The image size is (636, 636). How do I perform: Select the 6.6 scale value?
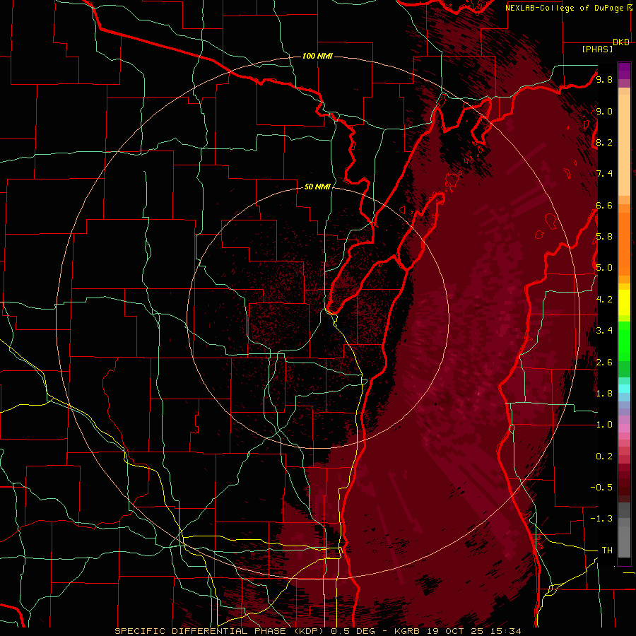[x=604, y=205]
